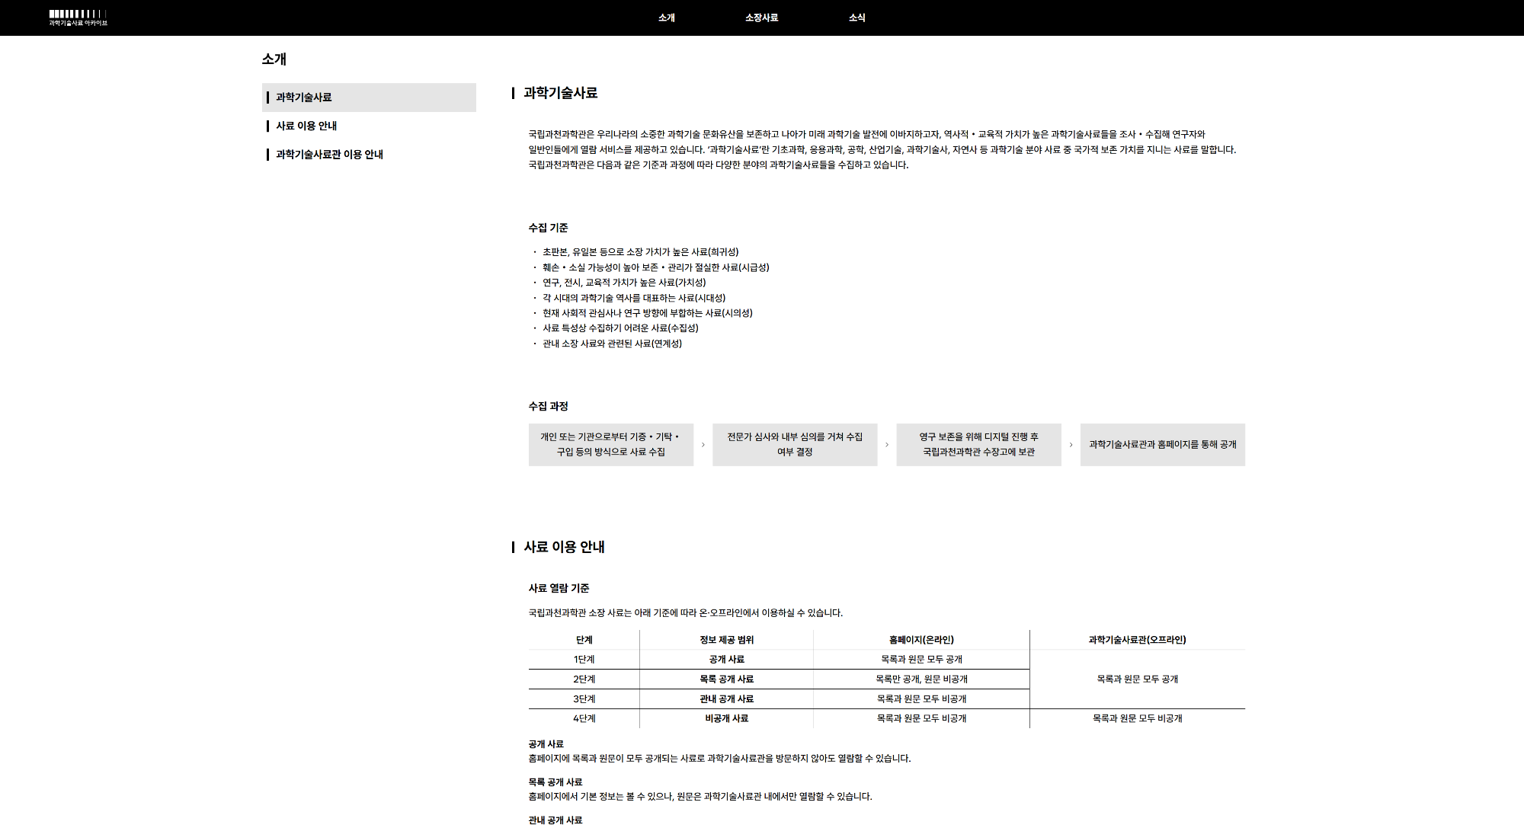The width and height of the screenshot is (1524, 828).
Task: Select 과학기술사료 in the sidebar
Action: tap(304, 98)
